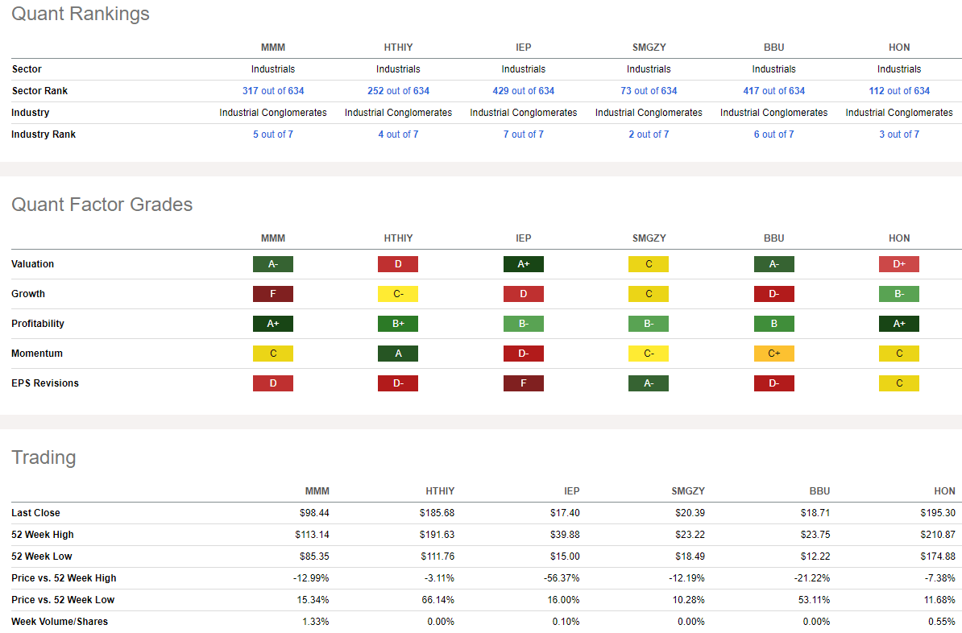The image size is (962, 633).
Task: Click MMM Growth grade F badge
Action: coord(273,294)
